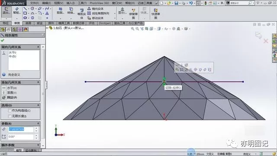Open dropdown under Trim Entities (剪裁)

pyautogui.click(x=61, y=18)
